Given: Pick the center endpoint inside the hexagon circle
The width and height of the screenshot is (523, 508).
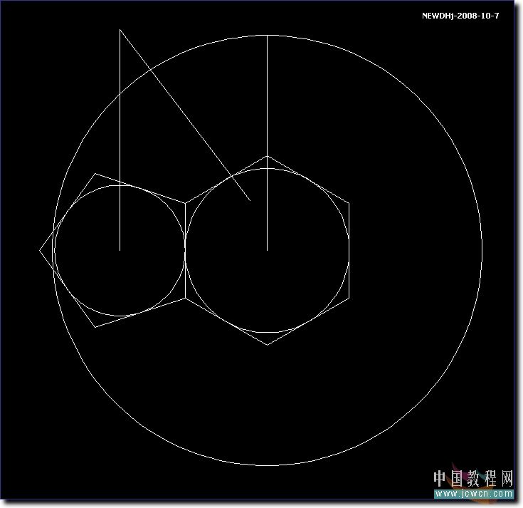Looking at the screenshot, I should pyautogui.click(x=268, y=250).
